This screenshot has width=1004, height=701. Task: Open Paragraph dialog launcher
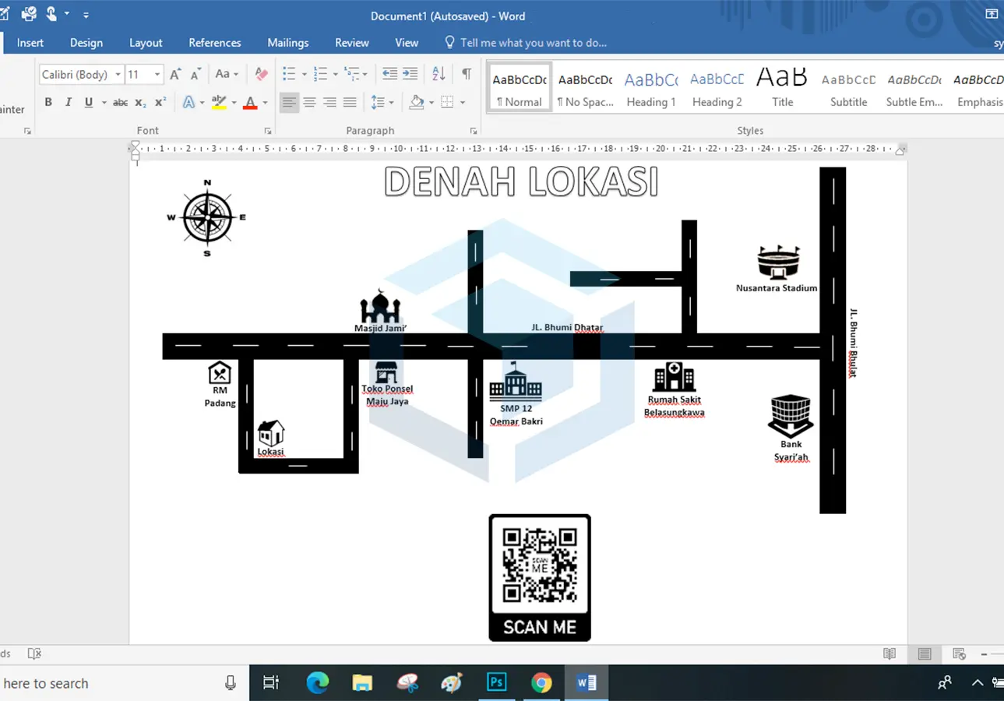473,131
